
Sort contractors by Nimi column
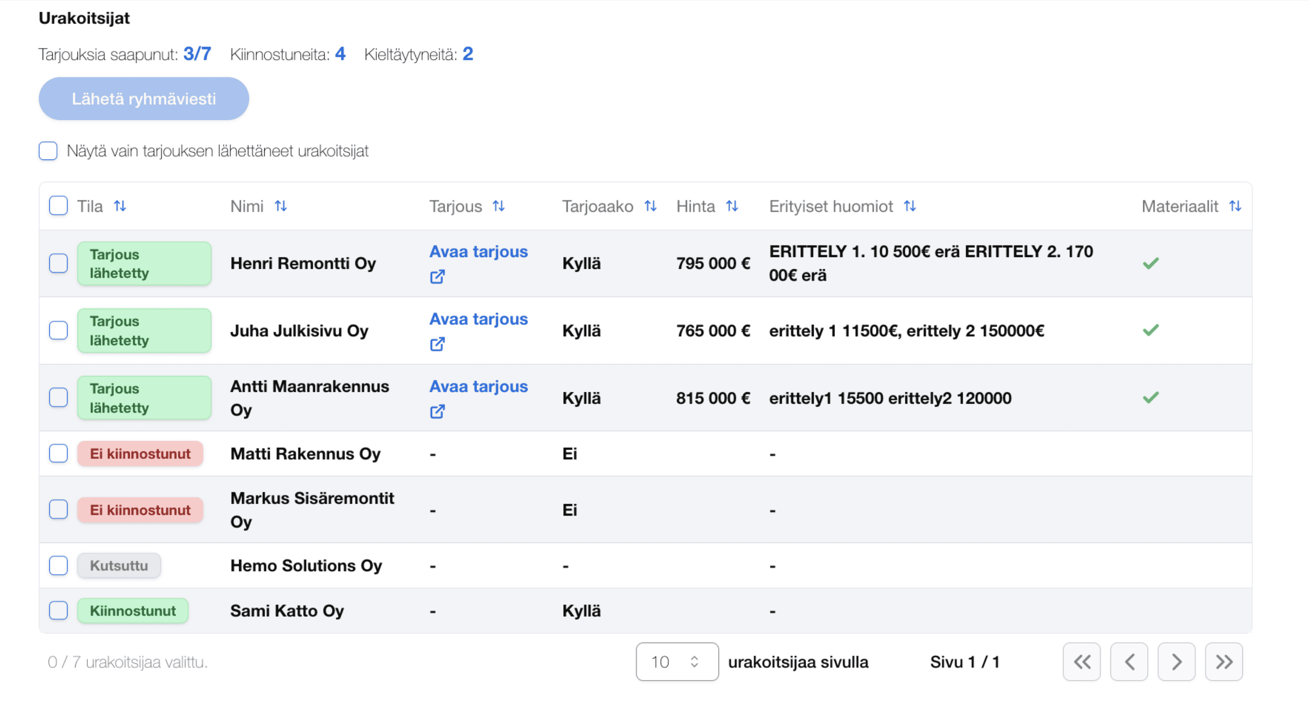281,206
